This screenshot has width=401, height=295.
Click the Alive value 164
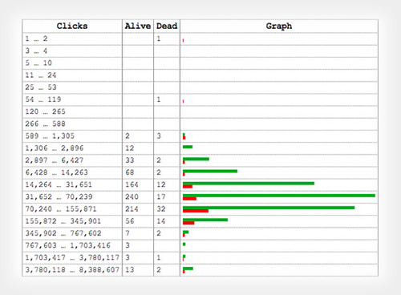click(132, 184)
